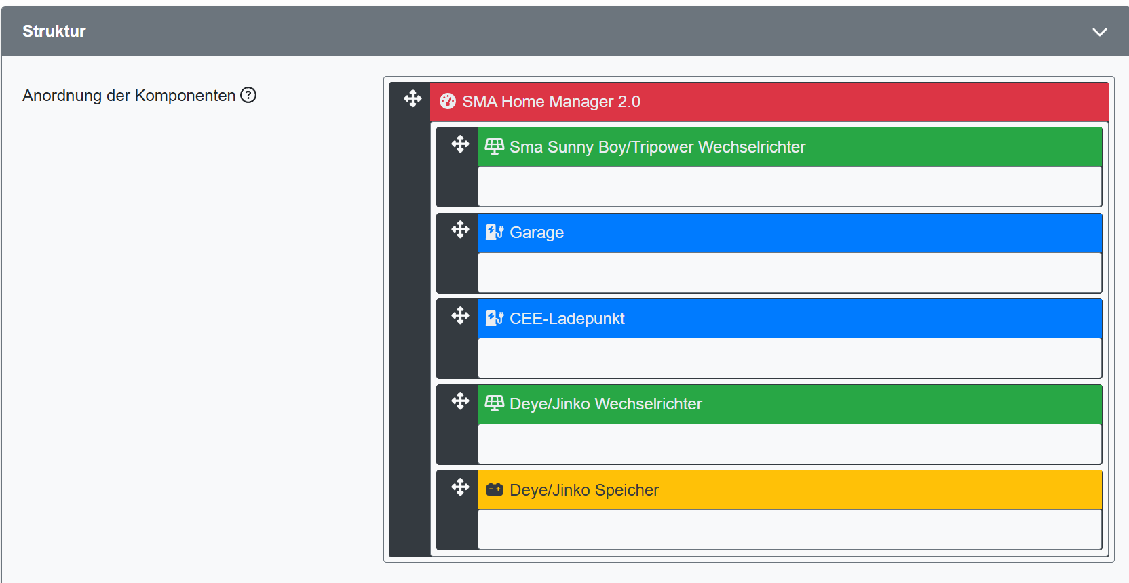The width and height of the screenshot is (1129, 583).
Task: Grab move handle of Deye/Jinko Speicher
Action: tap(460, 487)
